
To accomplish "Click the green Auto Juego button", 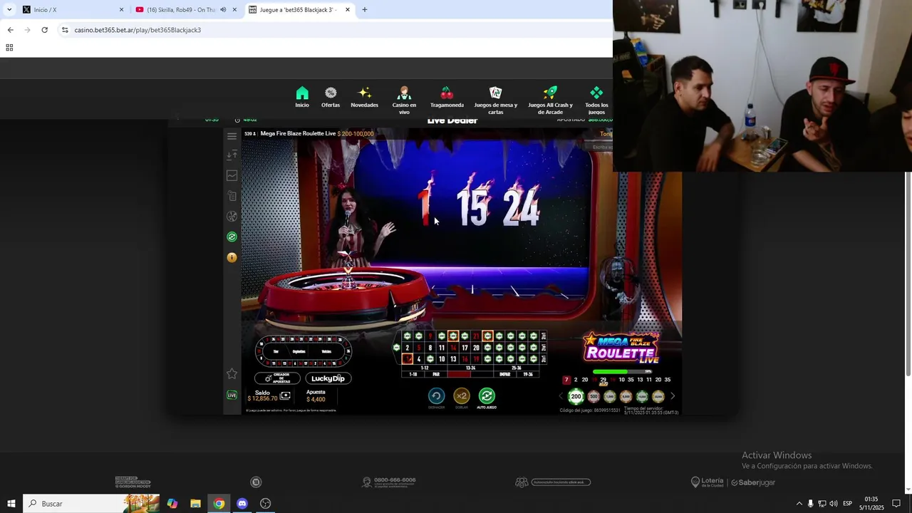I will [x=487, y=396].
